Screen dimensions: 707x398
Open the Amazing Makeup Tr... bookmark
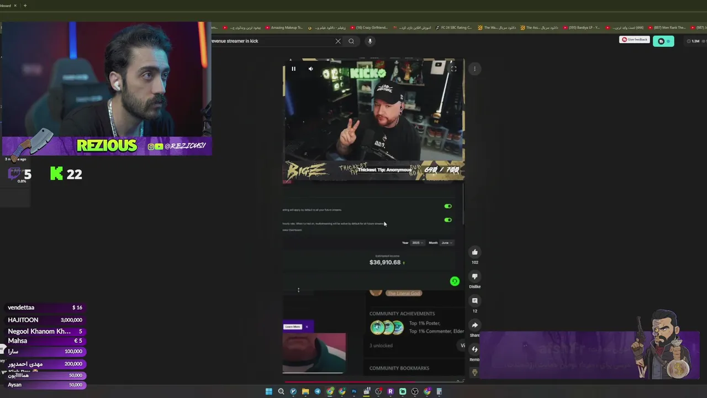tap(284, 28)
